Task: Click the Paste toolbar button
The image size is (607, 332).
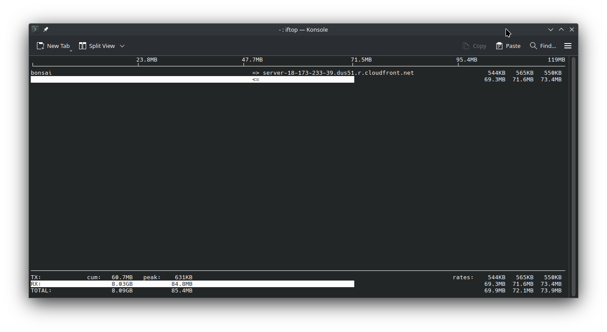Action: [508, 46]
